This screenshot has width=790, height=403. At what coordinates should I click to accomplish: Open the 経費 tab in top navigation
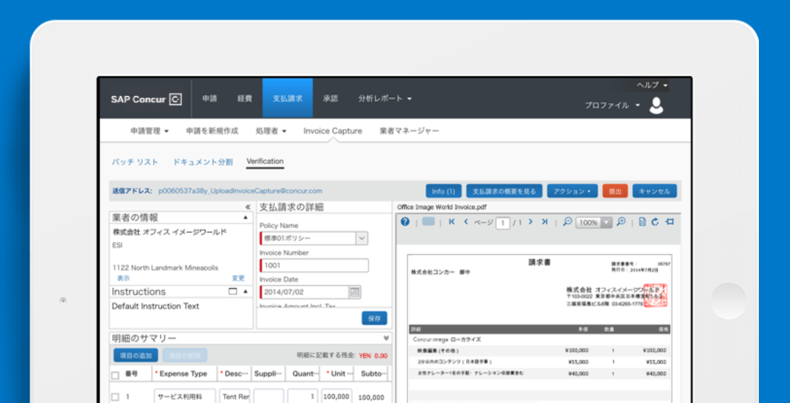click(x=244, y=98)
